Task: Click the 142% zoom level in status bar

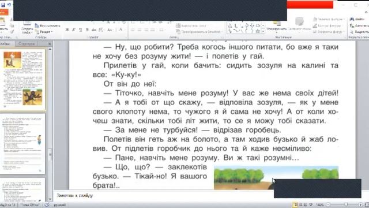Action: [x=320, y=205]
